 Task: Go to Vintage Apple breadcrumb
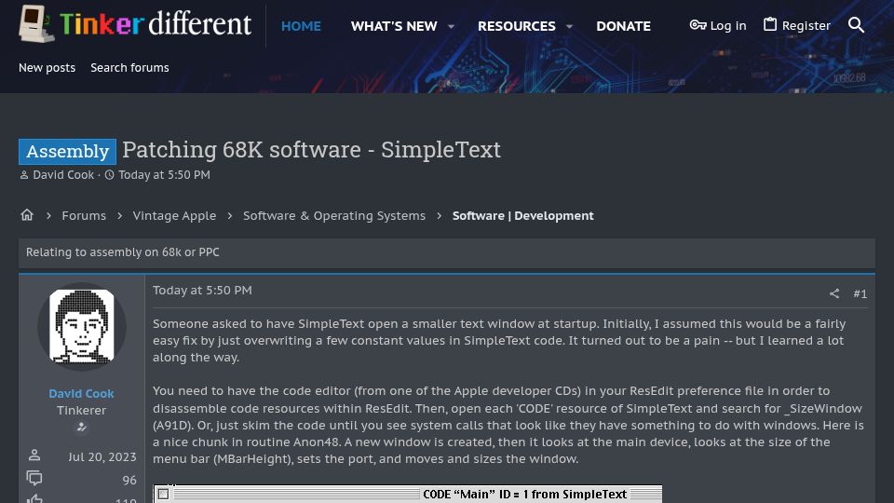(x=174, y=215)
